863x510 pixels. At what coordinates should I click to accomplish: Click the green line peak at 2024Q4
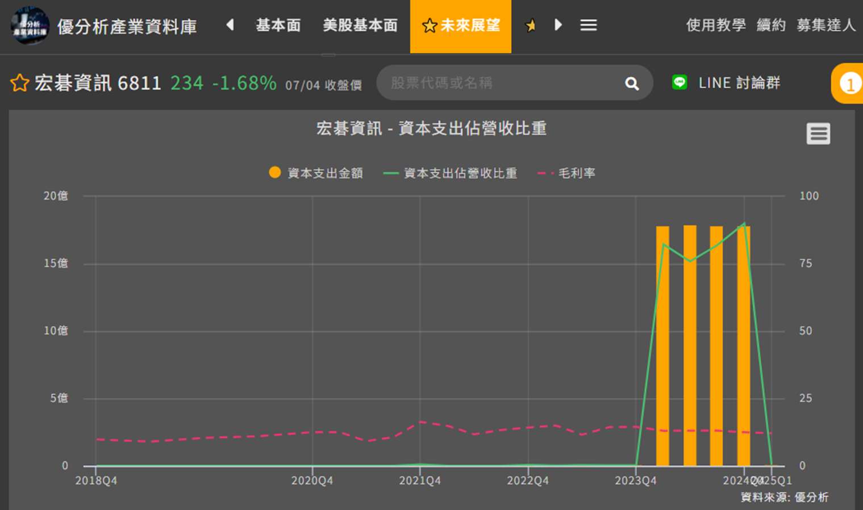pos(744,224)
